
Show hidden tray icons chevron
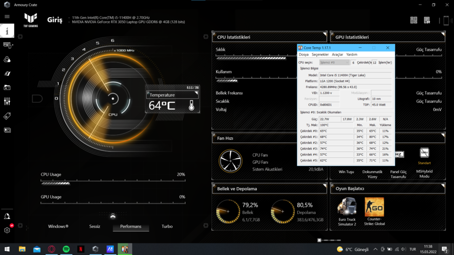(375, 249)
